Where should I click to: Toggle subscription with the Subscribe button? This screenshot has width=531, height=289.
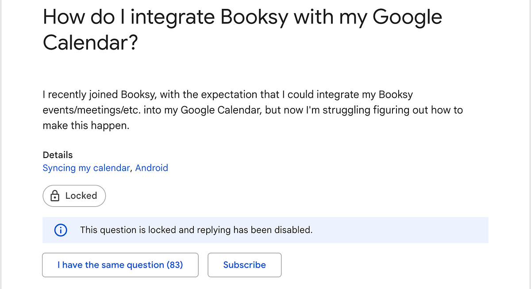point(244,265)
